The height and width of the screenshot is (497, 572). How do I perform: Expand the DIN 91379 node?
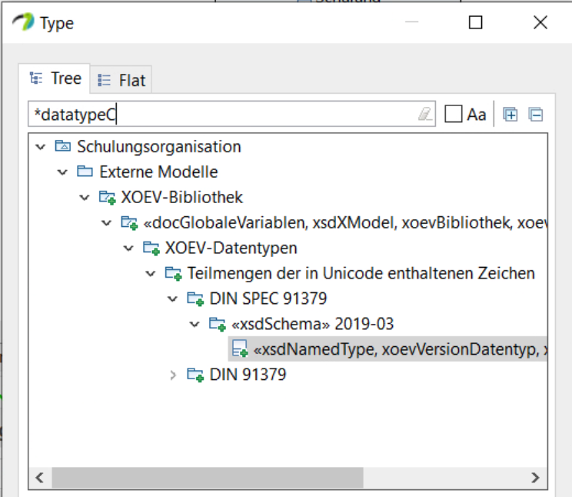click(173, 375)
